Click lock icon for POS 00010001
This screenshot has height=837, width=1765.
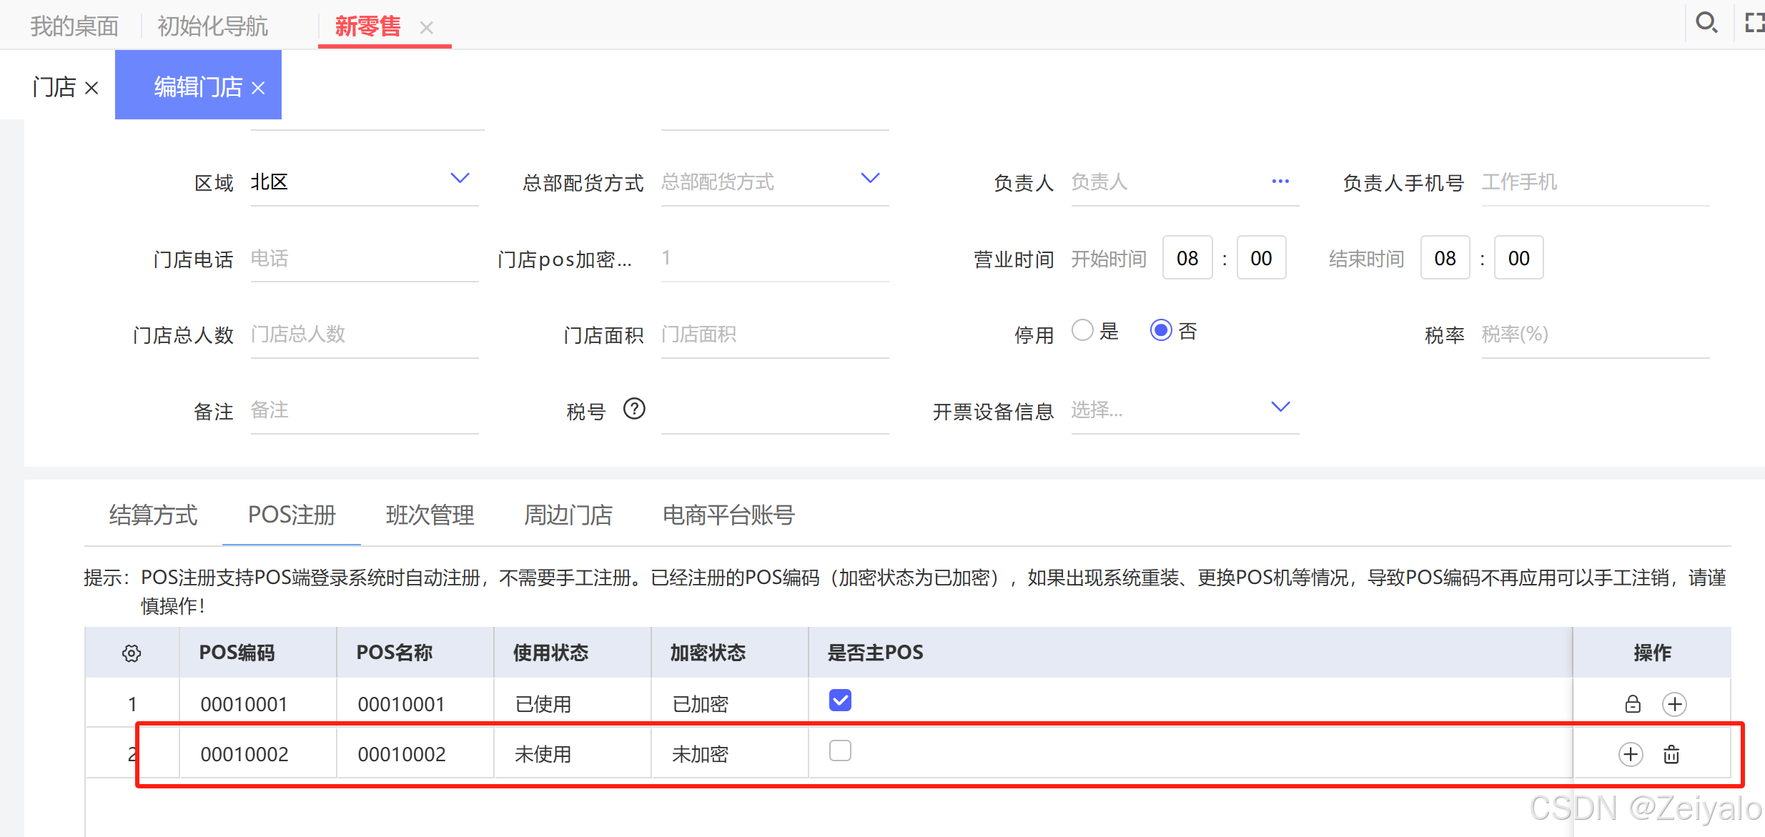click(1633, 704)
